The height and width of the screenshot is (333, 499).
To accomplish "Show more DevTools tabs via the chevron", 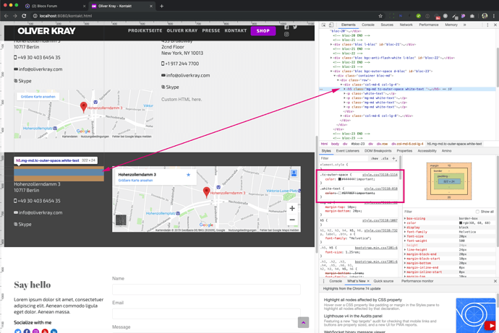I will tap(464, 25).
